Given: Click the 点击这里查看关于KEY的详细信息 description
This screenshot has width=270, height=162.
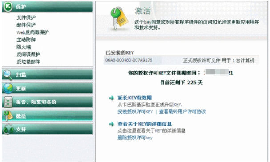Looking at the screenshot, I should [x=151, y=131].
